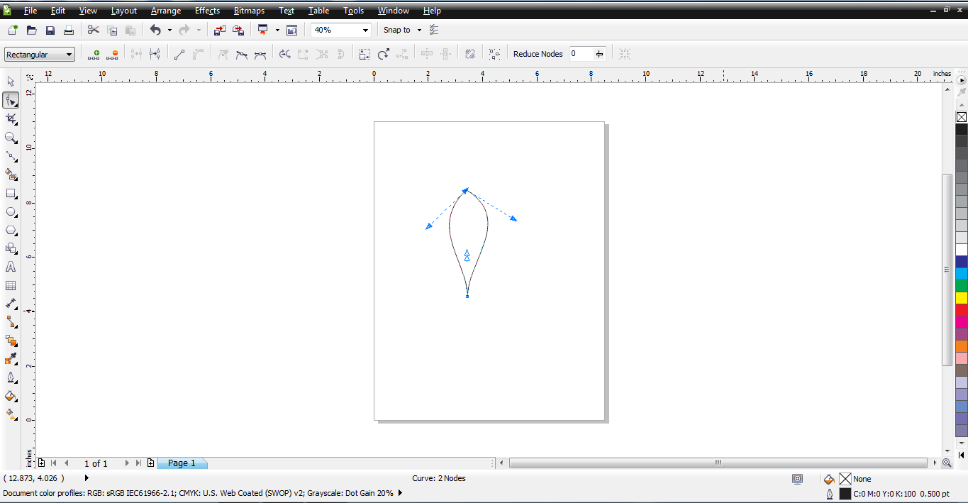Pick the red color swatch

(962, 310)
